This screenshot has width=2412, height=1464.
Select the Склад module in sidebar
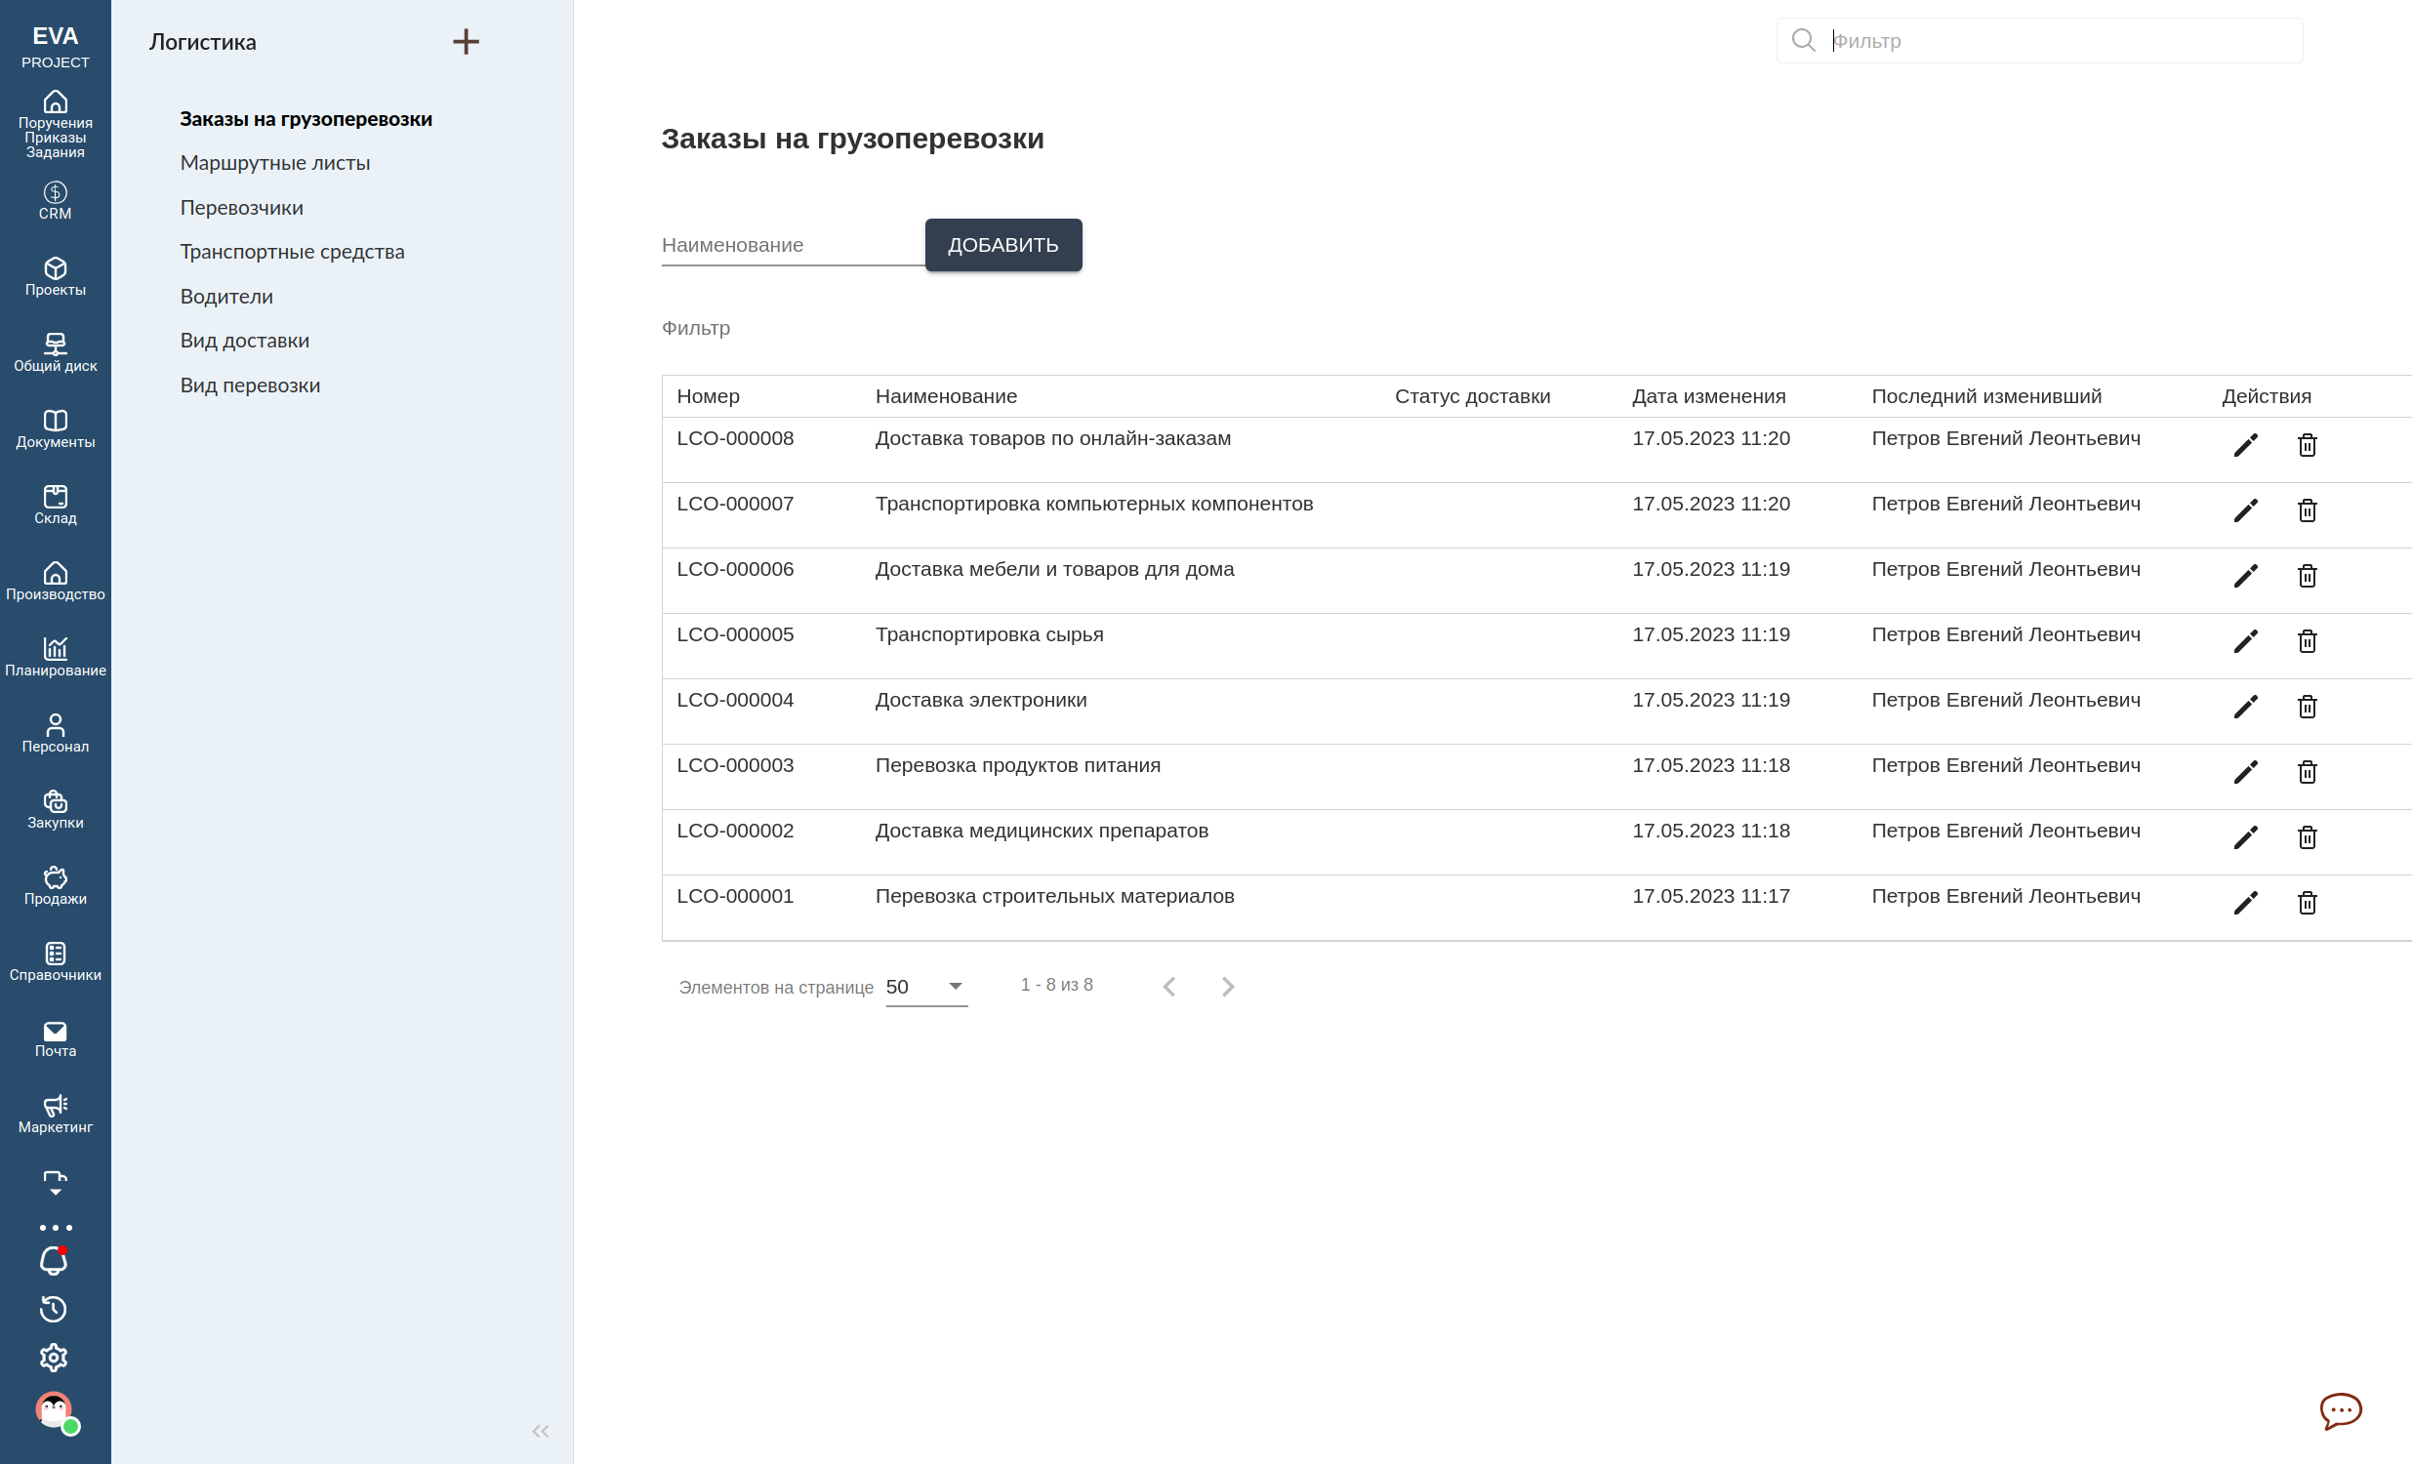tap(55, 503)
